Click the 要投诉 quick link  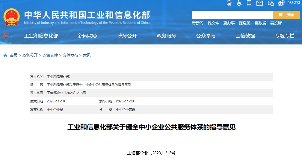(276, 23)
